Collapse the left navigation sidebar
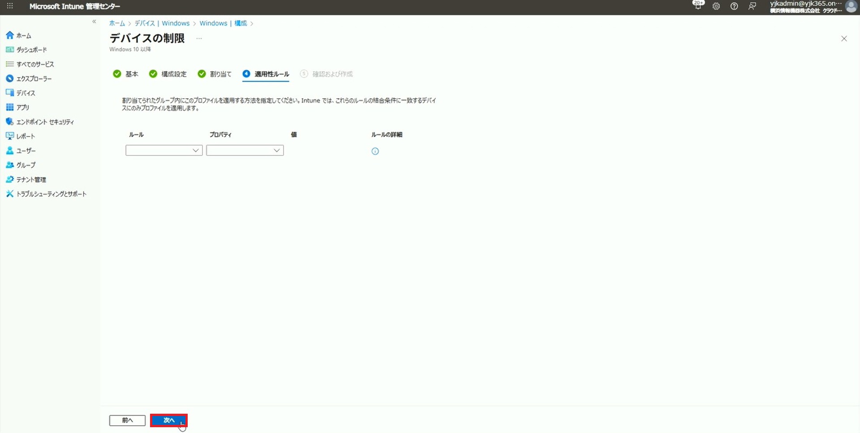The height and width of the screenshot is (433, 860). (94, 22)
